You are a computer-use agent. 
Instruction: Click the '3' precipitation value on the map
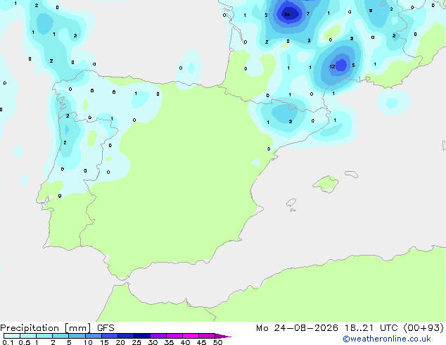point(309,41)
